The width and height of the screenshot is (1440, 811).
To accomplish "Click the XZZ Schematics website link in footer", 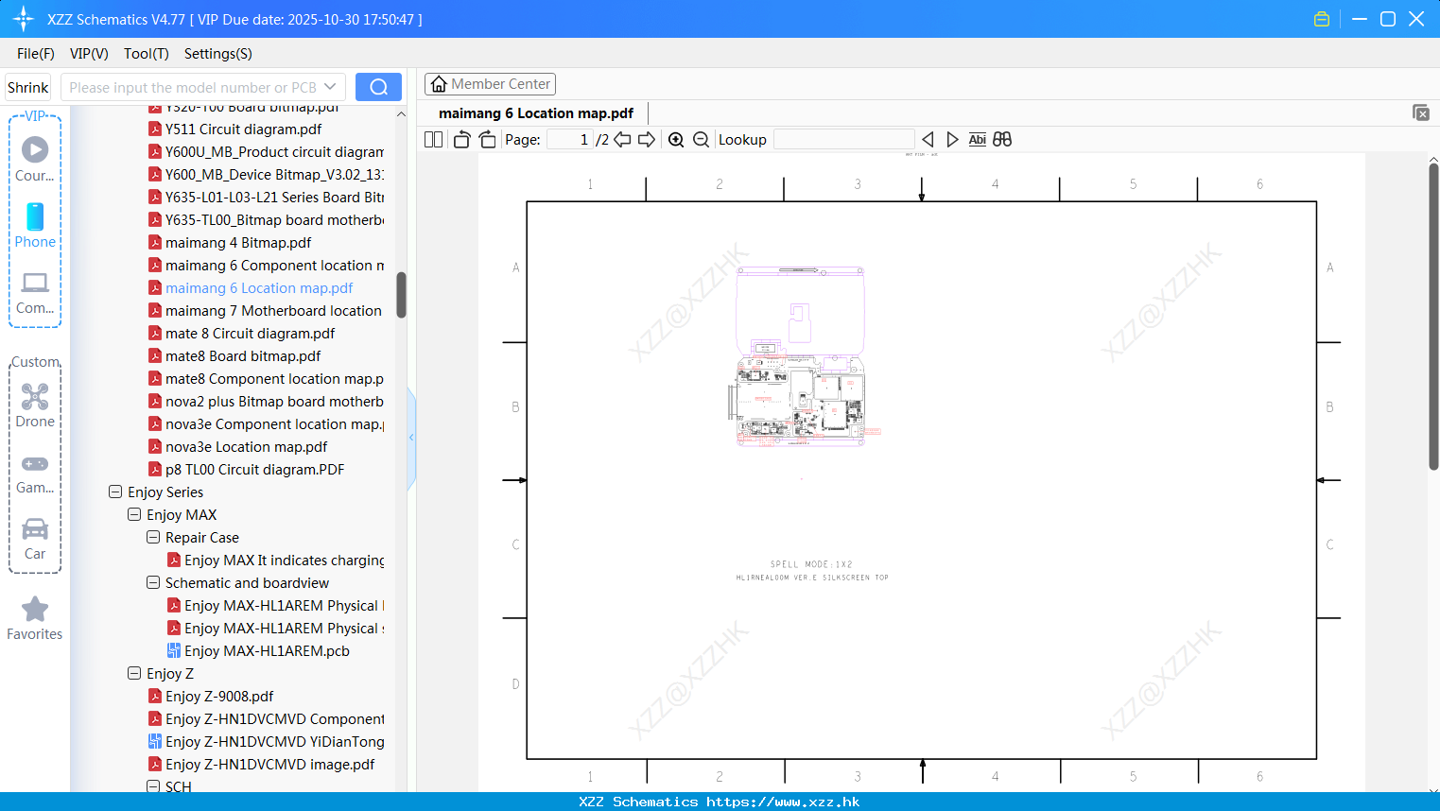I will pos(783,802).
